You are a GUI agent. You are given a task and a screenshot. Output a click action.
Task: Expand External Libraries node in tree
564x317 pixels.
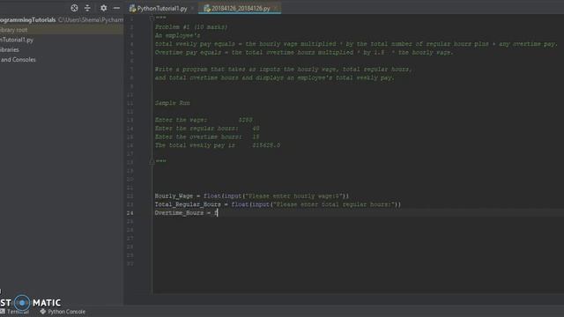click(x=10, y=49)
